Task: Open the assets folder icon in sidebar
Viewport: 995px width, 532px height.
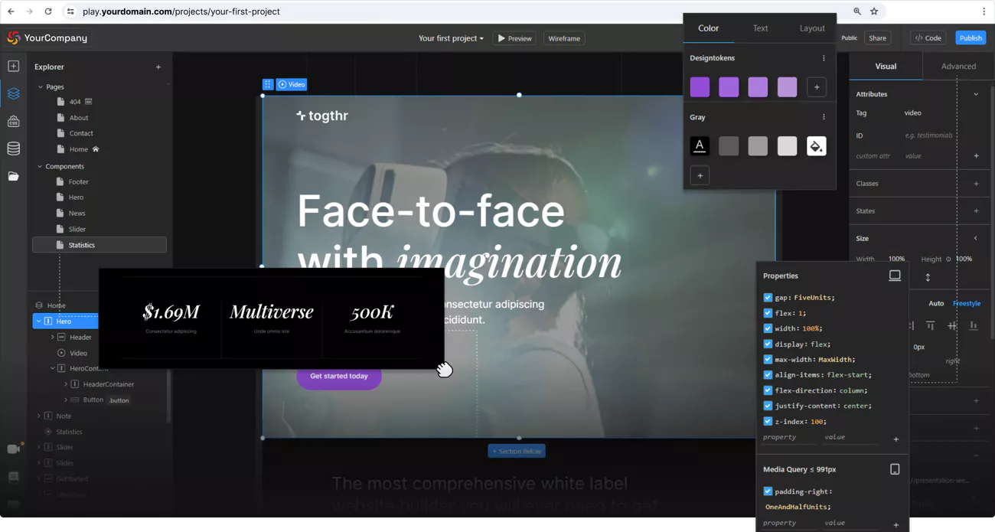Action: click(x=13, y=175)
